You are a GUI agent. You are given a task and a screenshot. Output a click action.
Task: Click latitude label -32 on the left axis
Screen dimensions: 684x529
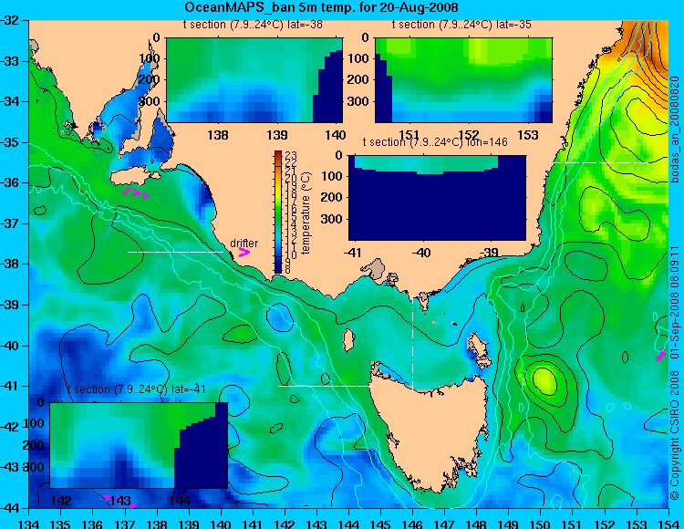(x=10, y=20)
